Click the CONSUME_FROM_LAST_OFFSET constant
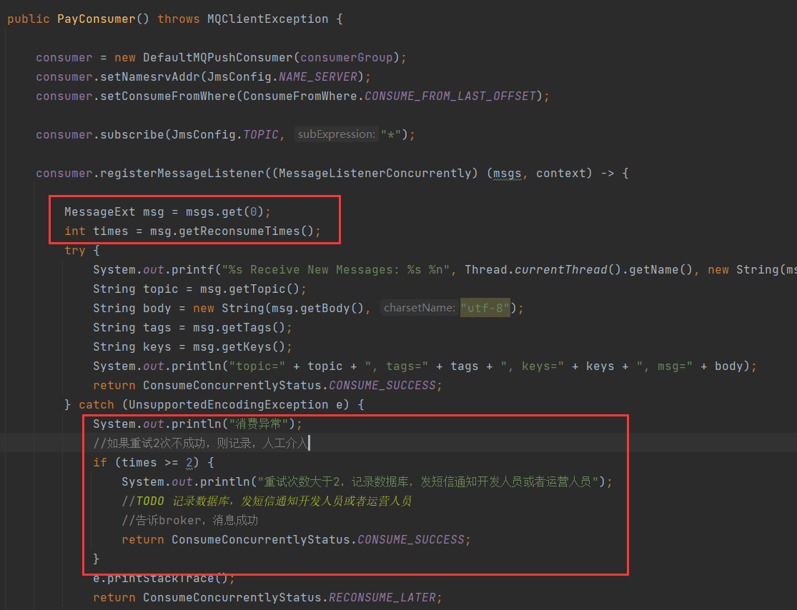 [450, 96]
